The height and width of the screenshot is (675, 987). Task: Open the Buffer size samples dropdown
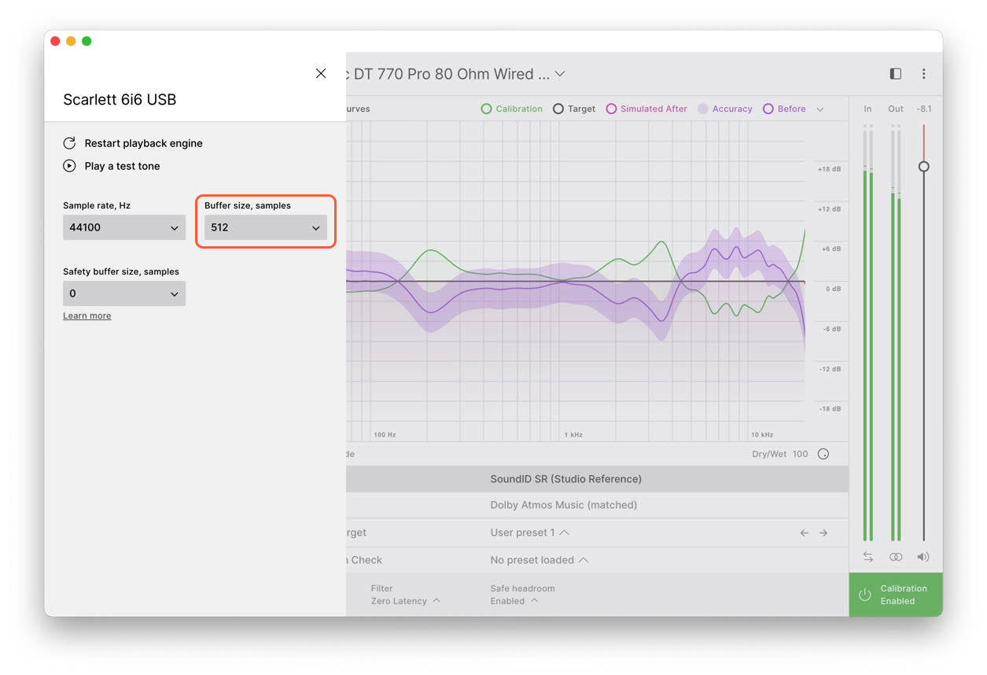click(x=265, y=228)
